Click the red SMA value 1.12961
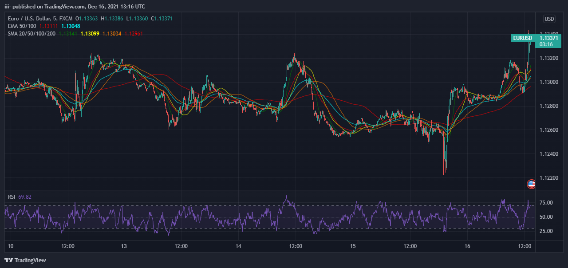The width and height of the screenshot is (568, 268). 133,33
